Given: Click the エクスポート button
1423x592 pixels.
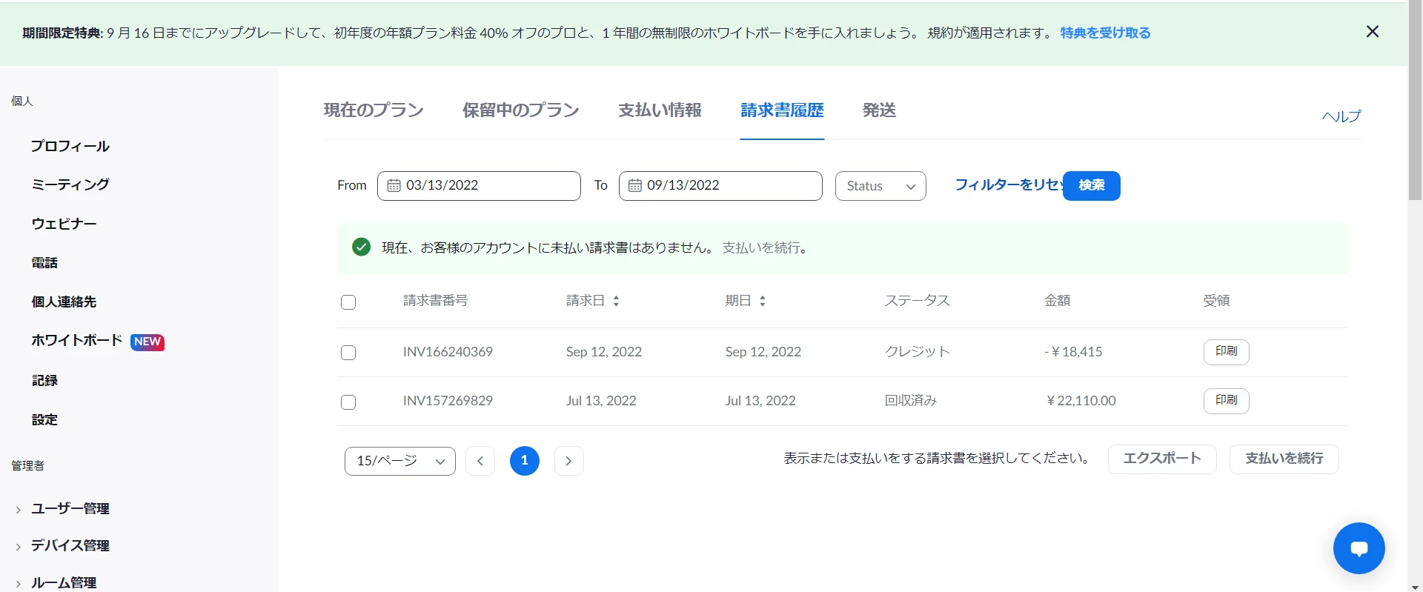Looking at the screenshot, I should [1162, 459].
